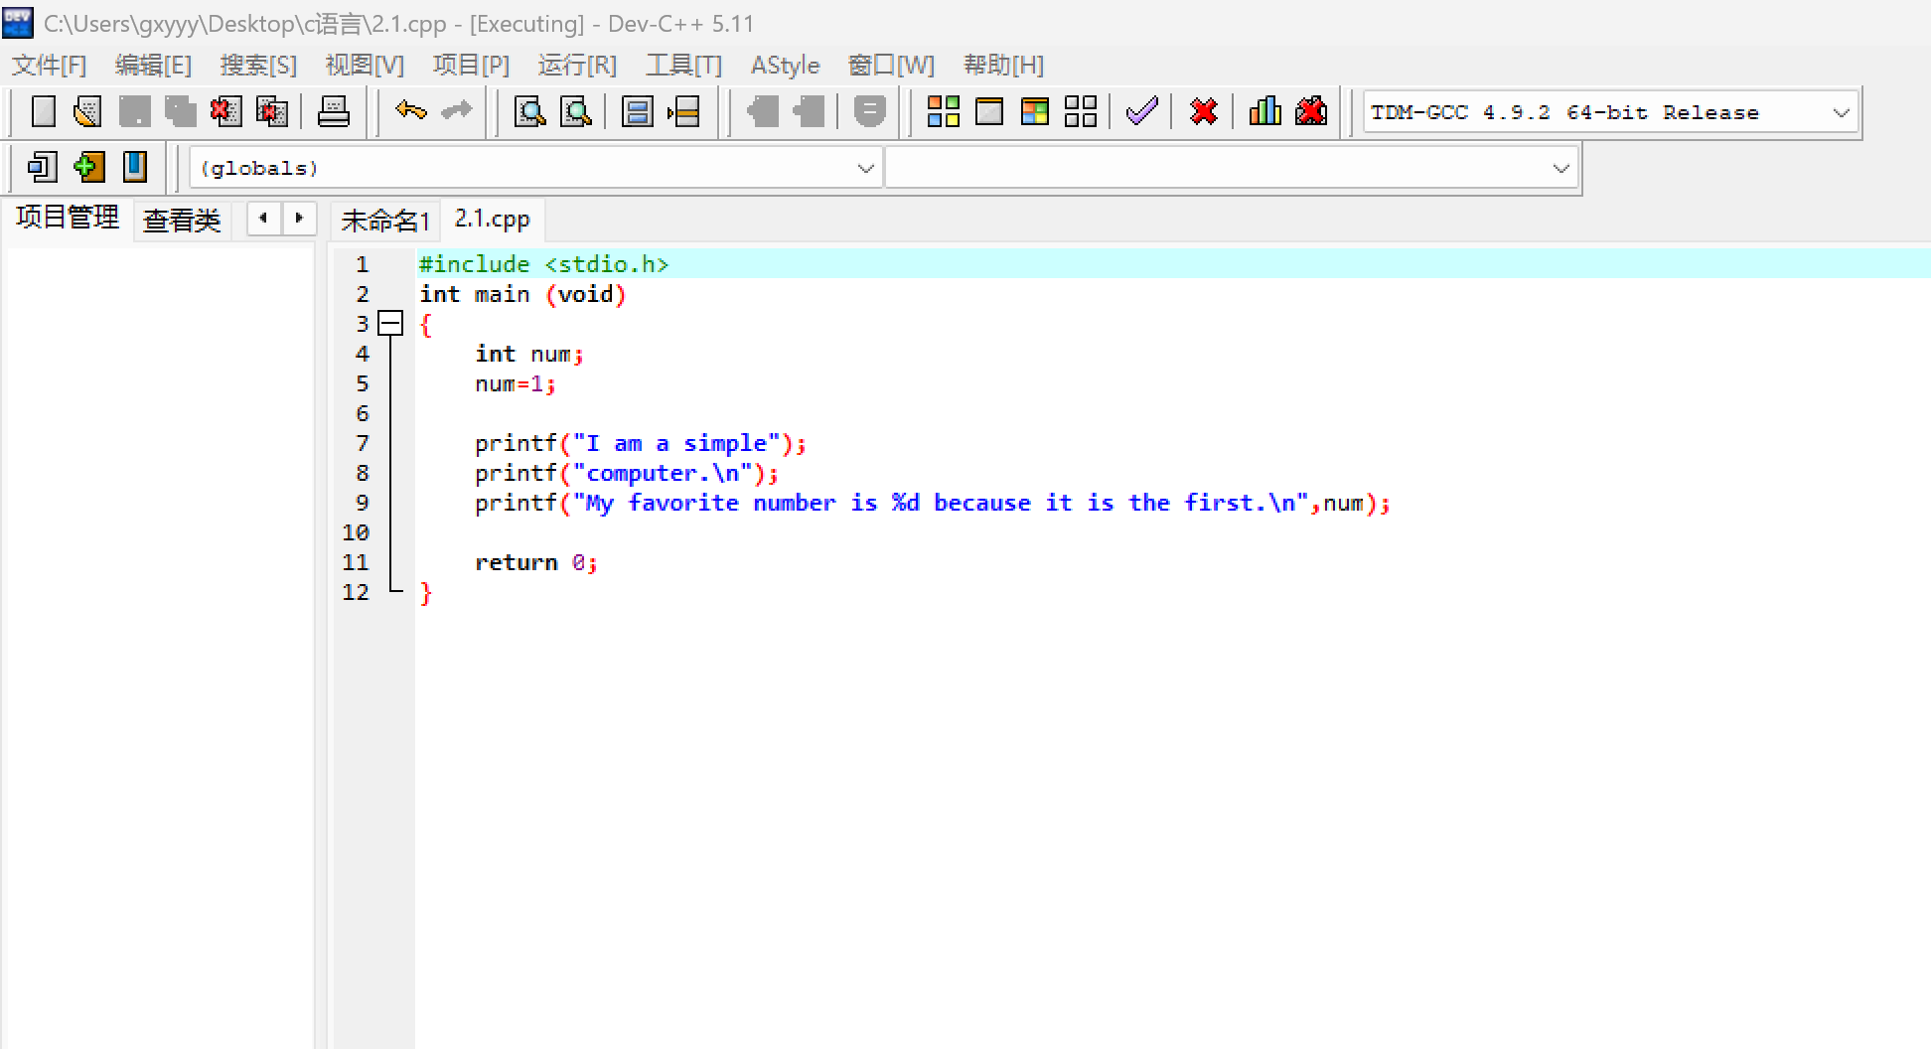Delete profiling information via crossed chart icon
1931x1049 pixels.
(1311, 111)
